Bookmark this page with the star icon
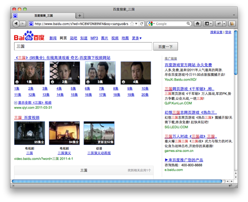The image size is (248, 202). pos(132,24)
